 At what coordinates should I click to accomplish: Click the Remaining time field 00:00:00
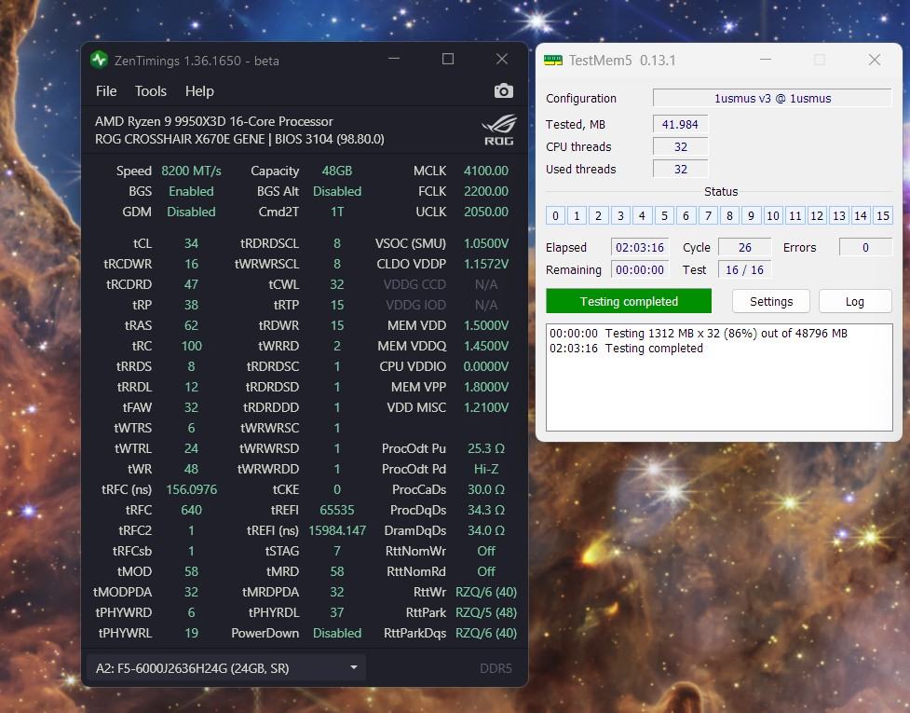[x=640, y=270]
